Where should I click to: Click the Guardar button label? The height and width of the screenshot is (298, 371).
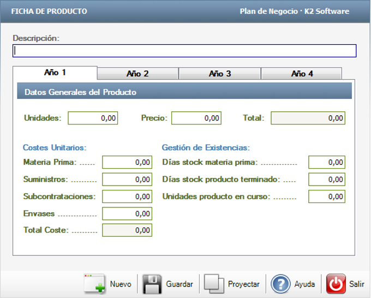[x=179, y=284]
